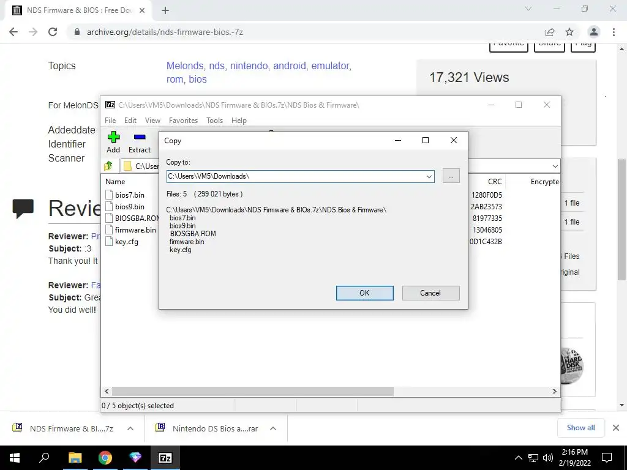Open the nintendo topic link
This screenshot has width=627, height=470.
(x=250, y=65)
